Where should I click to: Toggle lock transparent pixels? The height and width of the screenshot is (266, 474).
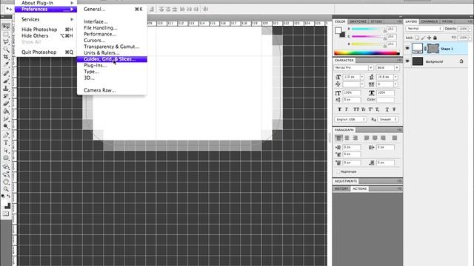[418, 38]
